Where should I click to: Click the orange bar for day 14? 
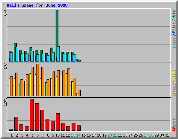(x=79, y=93)
